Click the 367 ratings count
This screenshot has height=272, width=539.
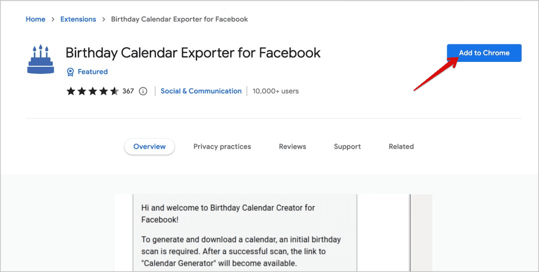[128, 91]
